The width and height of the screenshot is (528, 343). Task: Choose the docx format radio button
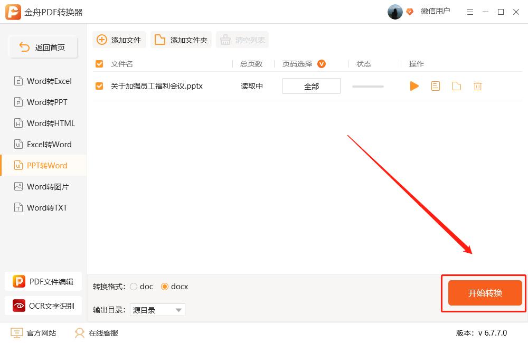pos(165,287)
